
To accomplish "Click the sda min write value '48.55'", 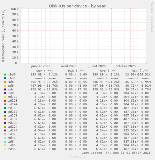I will click(x=82, y=82).
